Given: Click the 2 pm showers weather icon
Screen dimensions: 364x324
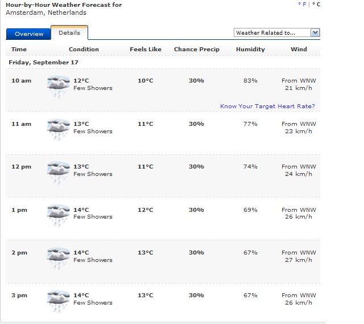Looking at the screenshot, I should 58,259.
